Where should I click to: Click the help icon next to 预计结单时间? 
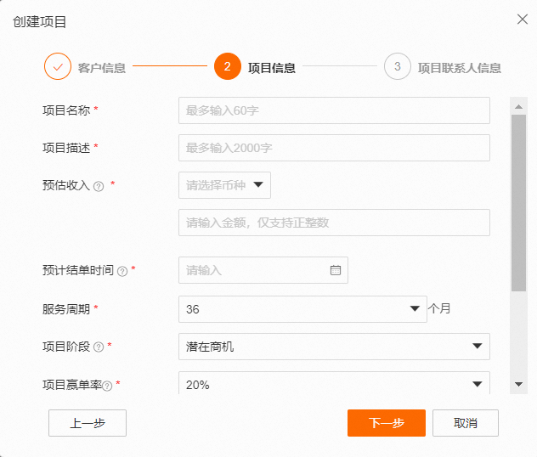click(x=122, y=272)
